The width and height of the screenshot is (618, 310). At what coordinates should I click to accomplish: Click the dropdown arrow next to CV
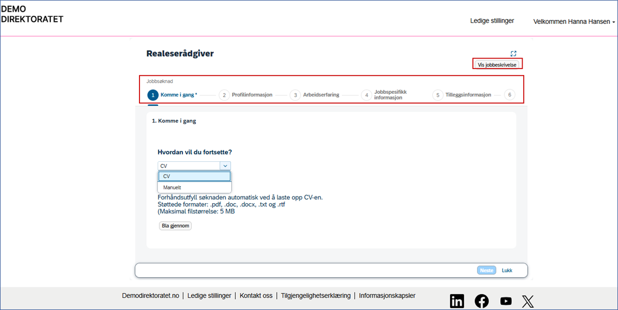pos(225,166)
